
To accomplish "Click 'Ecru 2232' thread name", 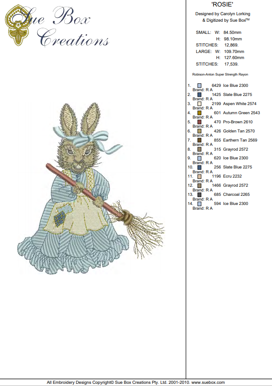I will pos(233,176).
